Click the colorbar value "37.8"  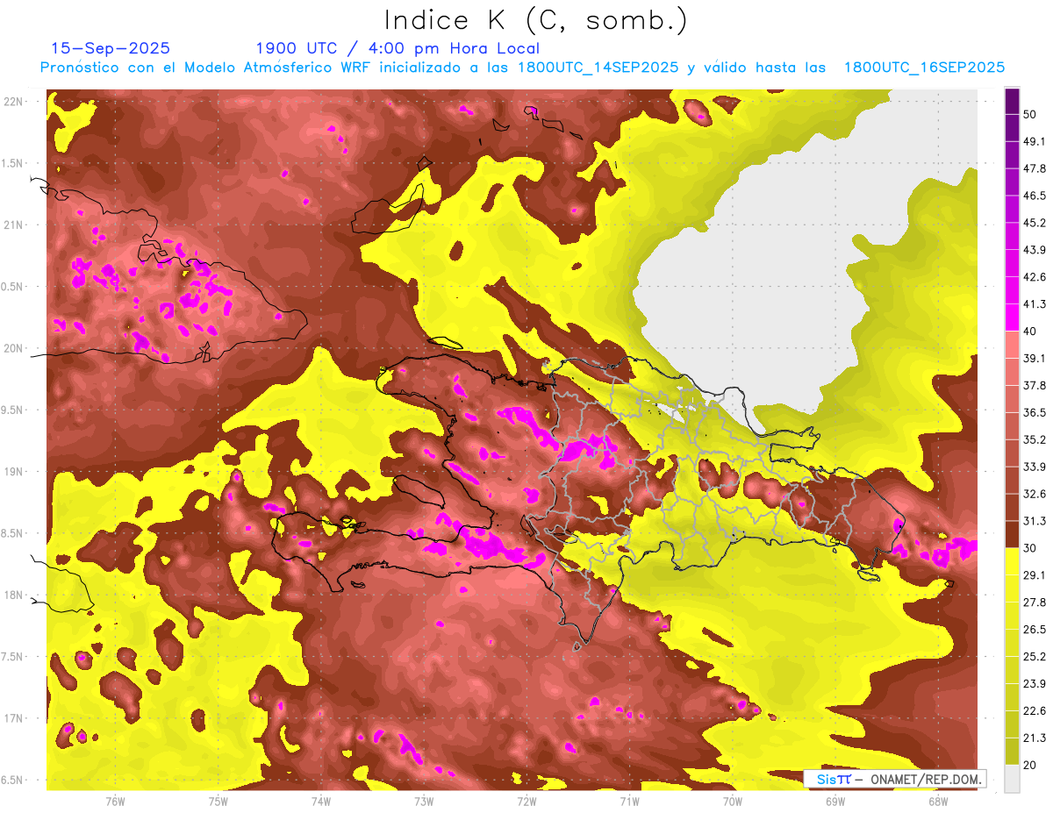pos(1035,385)
